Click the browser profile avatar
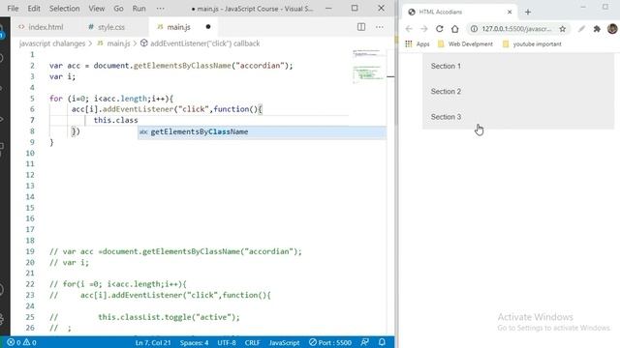 click(612, 28)
